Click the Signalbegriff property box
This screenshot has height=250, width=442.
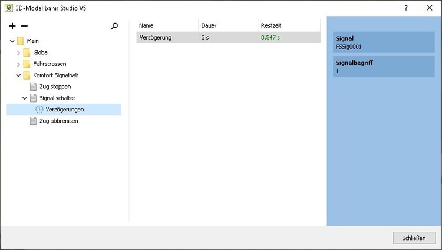click(384, 67)
